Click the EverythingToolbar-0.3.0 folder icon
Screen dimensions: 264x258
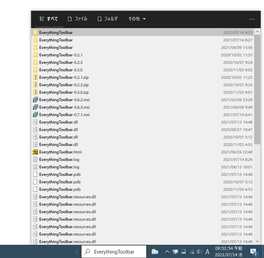35,70
